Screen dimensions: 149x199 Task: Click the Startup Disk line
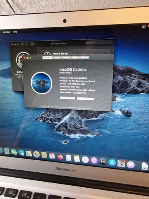[69, 87]
